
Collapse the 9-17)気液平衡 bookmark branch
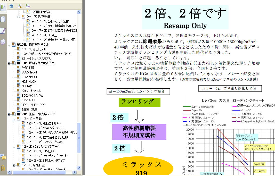point(19,17)
